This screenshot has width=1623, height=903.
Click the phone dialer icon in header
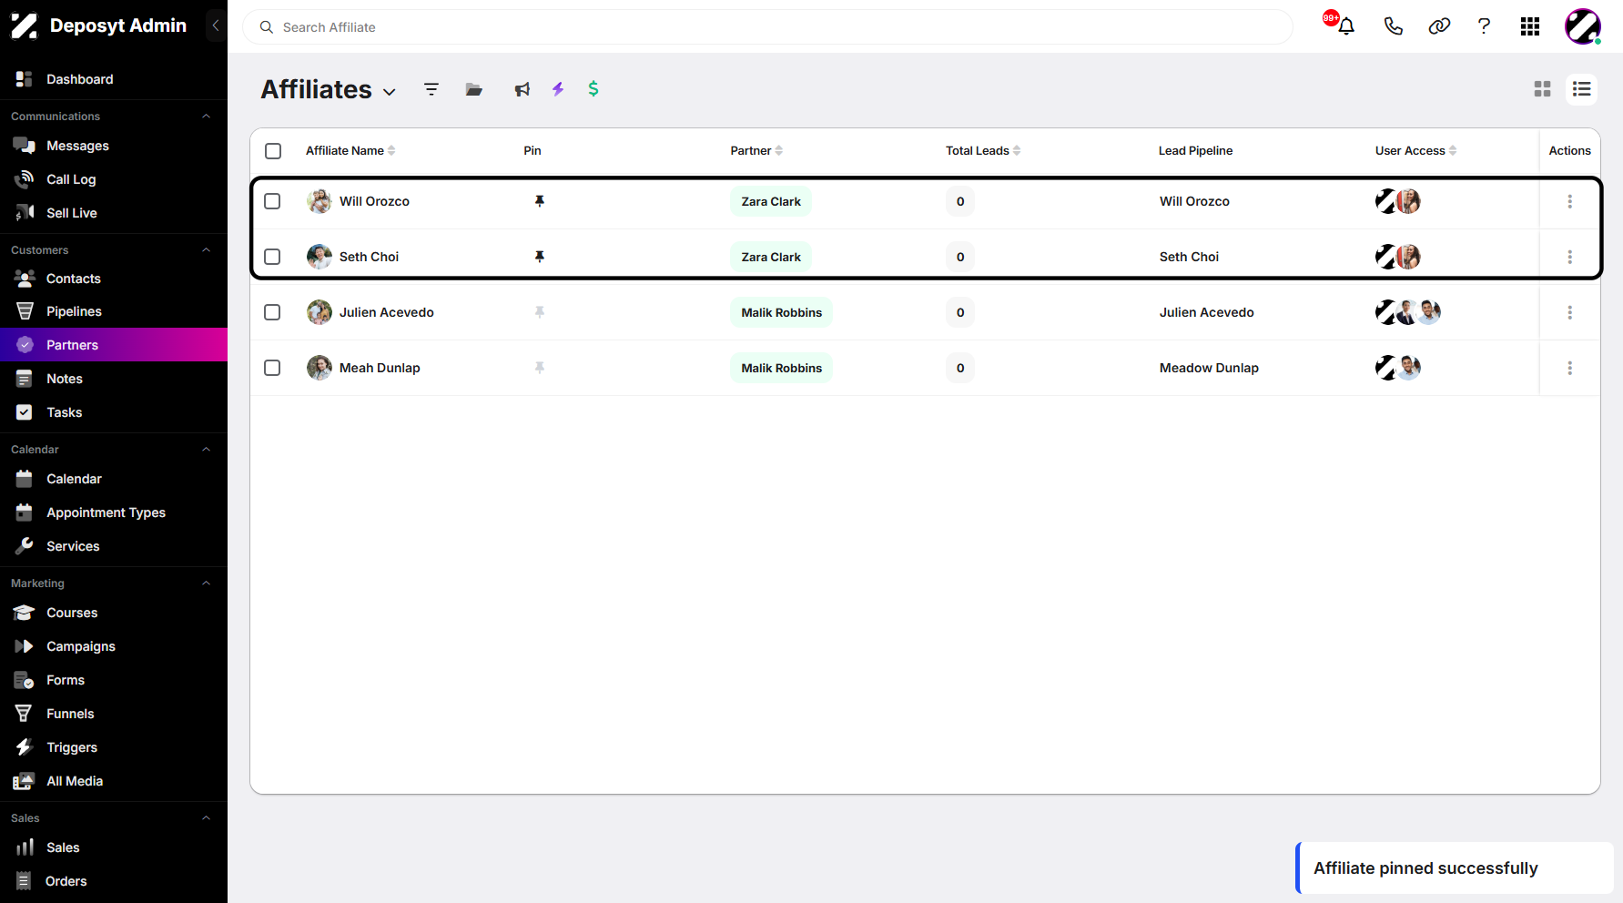1393,26
